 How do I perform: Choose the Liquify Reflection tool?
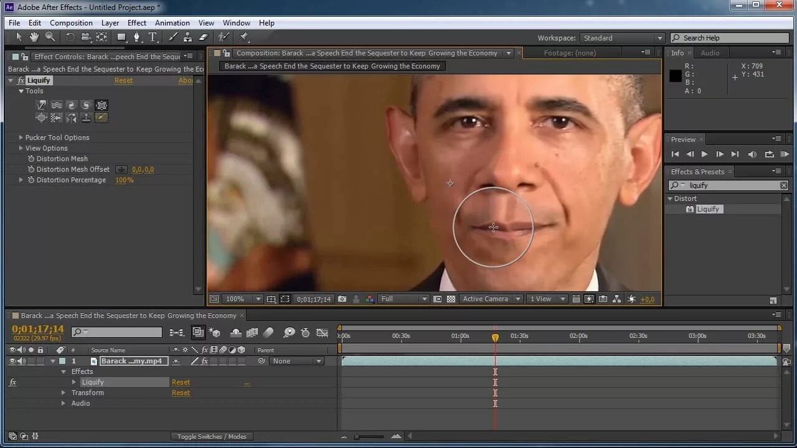pos(72,118)
